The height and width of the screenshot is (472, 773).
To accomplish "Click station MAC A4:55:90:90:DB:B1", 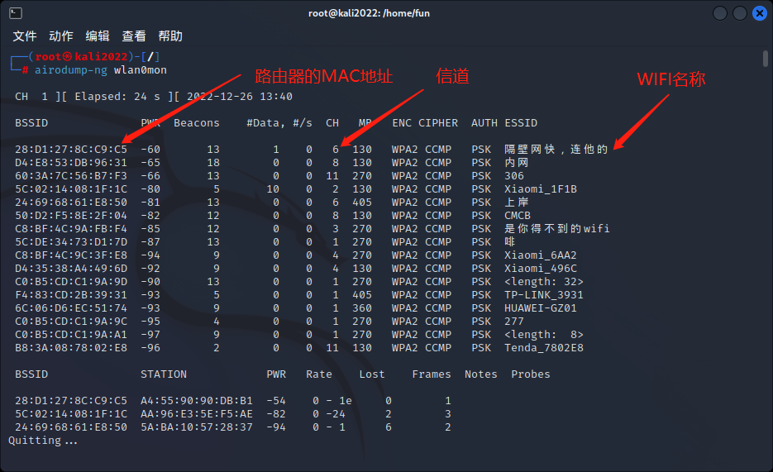I will click(x=197, y=401).
